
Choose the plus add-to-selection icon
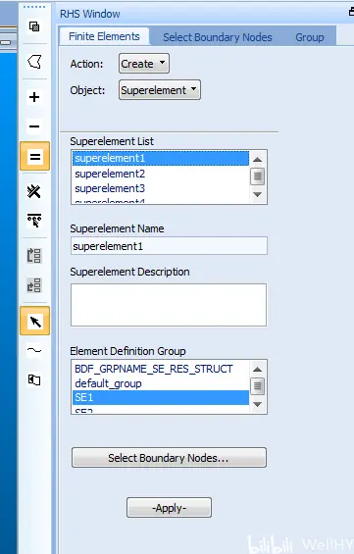34,97
